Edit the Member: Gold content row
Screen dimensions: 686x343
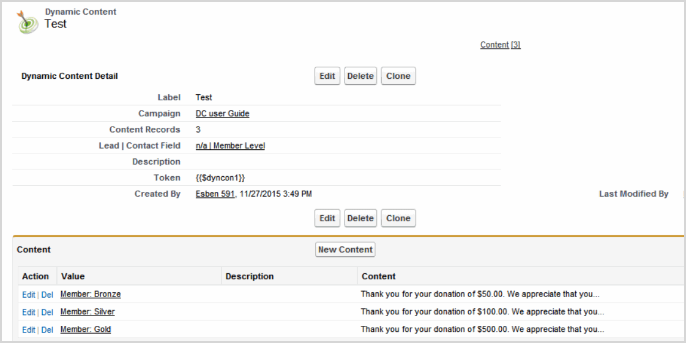(28, 330)
